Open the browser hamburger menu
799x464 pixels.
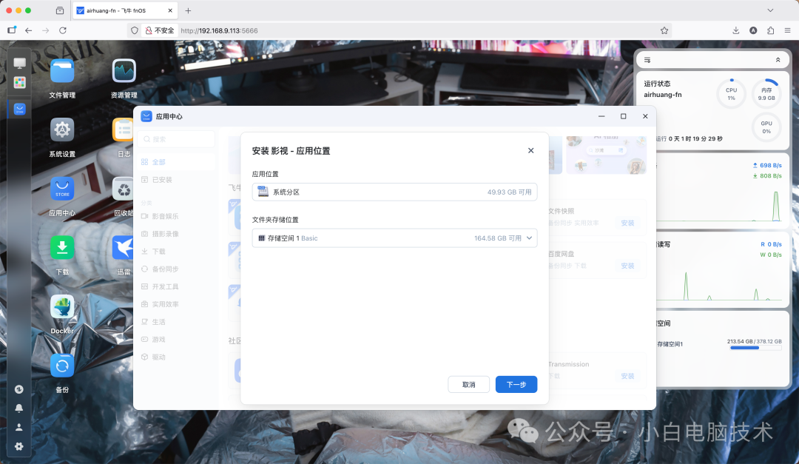787,30
